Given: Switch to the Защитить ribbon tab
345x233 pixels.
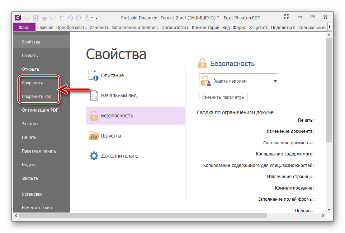Looking at the screenshot, I should [259, 27].
